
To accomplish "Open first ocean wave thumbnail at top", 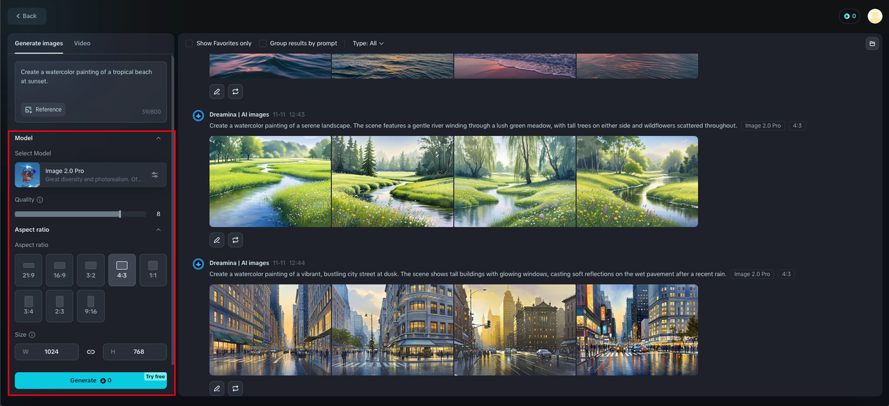I will coord(270,66).
